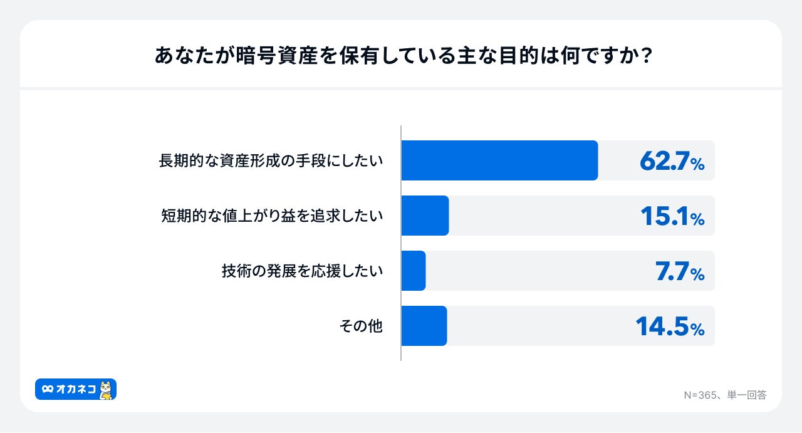Click the chart title question text
The width and height of the screenshot is (802, 433).
pyautogui.click(x=401, y=56)
